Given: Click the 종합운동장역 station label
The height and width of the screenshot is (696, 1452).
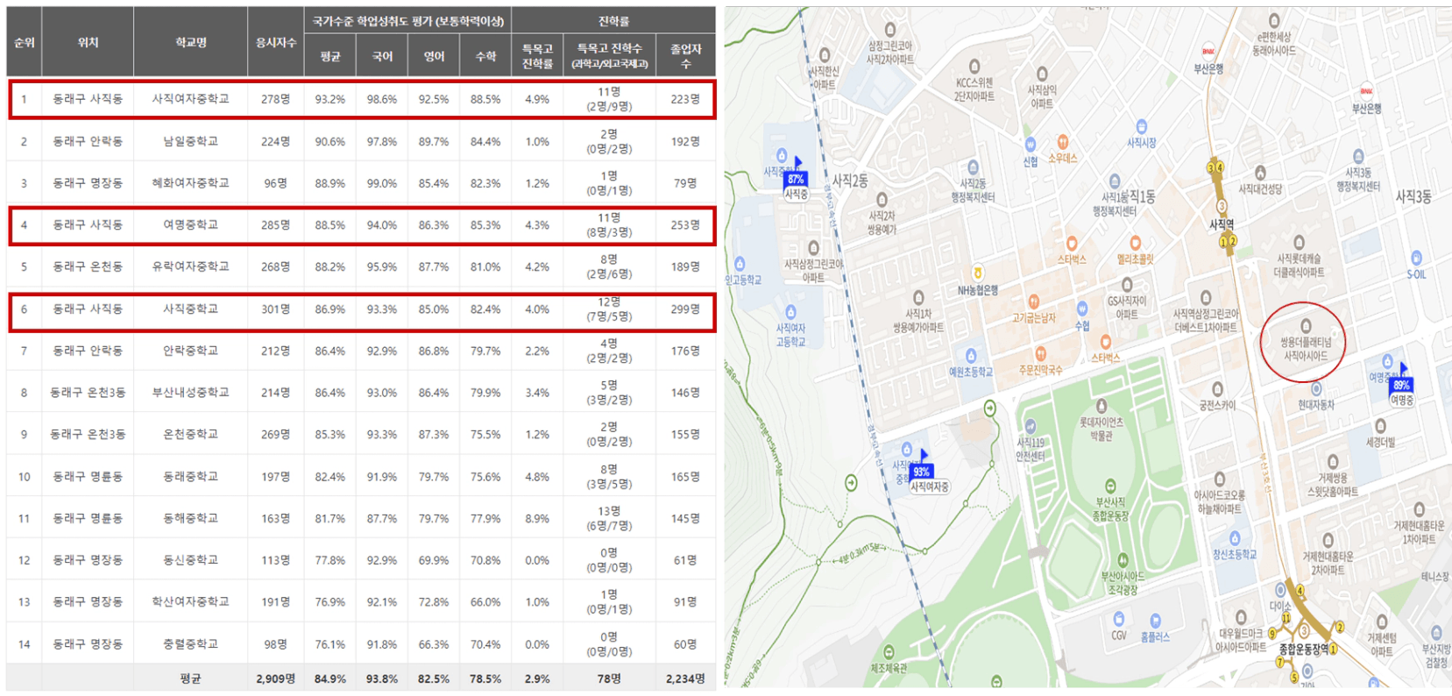Looking at the screenshot, I should pos(1303,650).
